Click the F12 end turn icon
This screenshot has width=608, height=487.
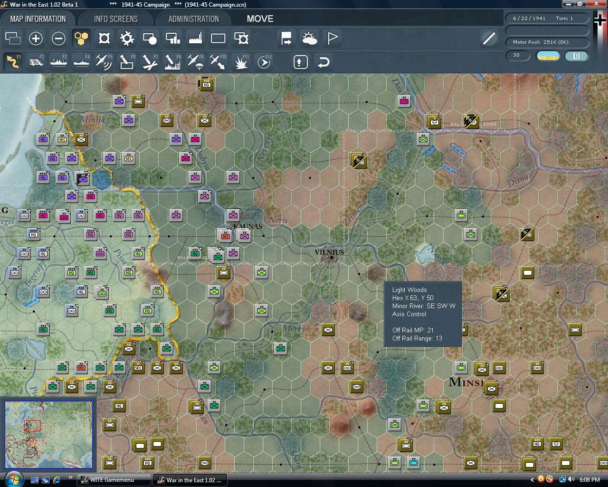tap(264, 62)
